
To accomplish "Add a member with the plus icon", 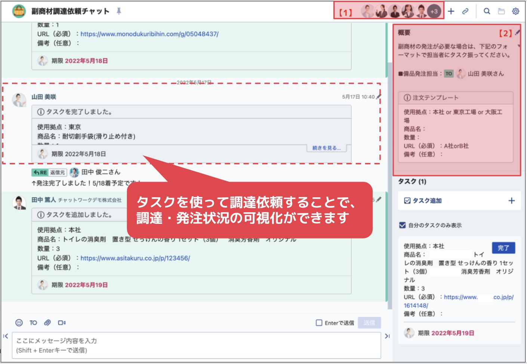I will [x=451, y=11].
